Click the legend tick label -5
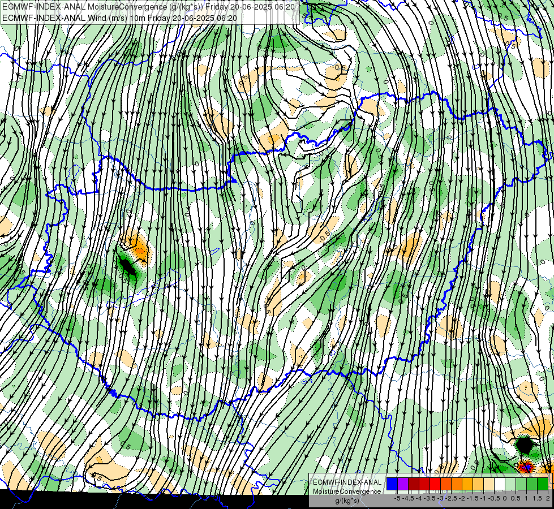The height and width of the screenshot is (509, 554). [x=397, y=498]
